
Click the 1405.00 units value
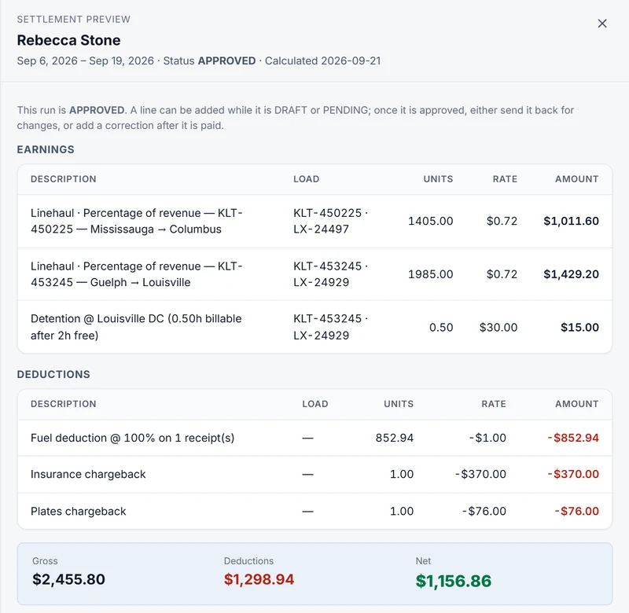pyautogui.click(x=430, y=221)
